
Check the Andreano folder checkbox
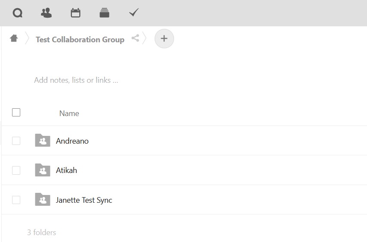(16, 141)
